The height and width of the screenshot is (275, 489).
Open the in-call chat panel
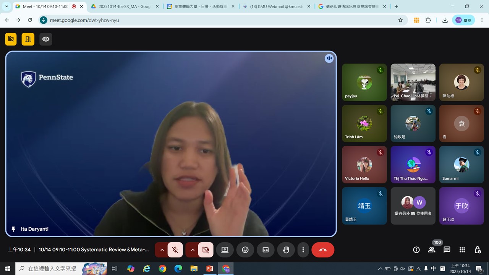tap(447, 250)
